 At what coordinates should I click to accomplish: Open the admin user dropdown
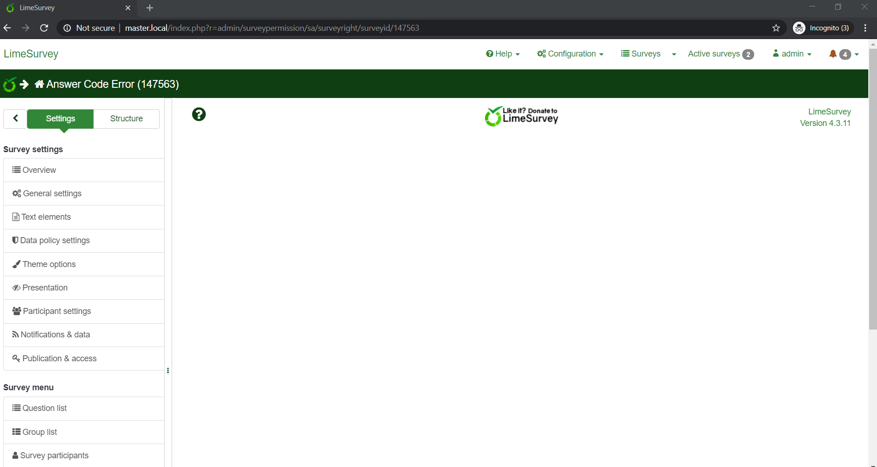[x=792, y=54]
